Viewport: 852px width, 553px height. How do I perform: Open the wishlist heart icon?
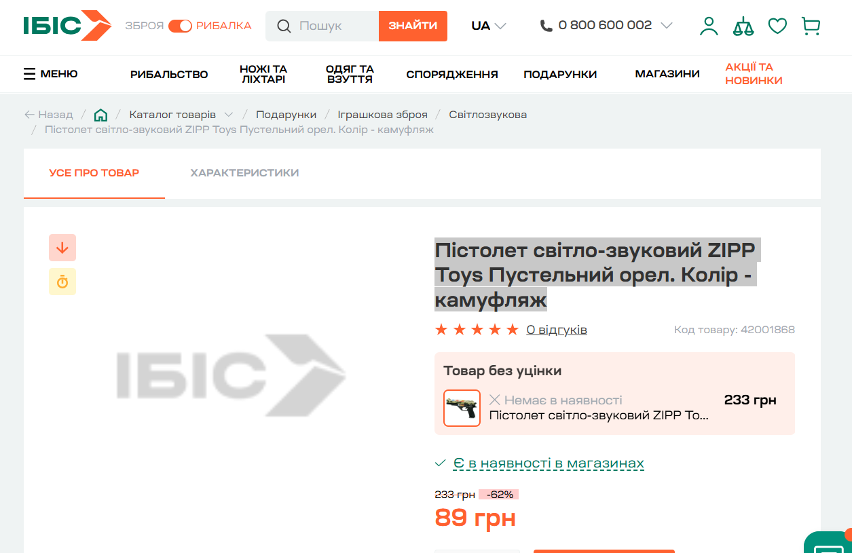pyautogui.click(x=777, y=26)
